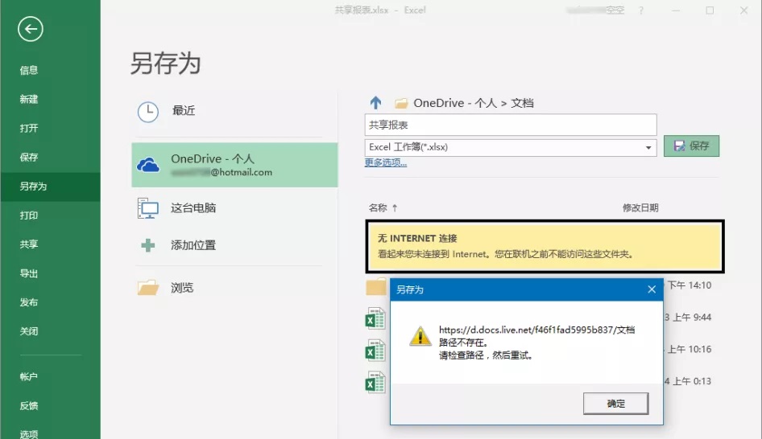Image resolution: width=762 pixels, height=439 pixels.
Task: Click the 路径不存在 message text
Action: pyautogui.click(x=463, y=343)
